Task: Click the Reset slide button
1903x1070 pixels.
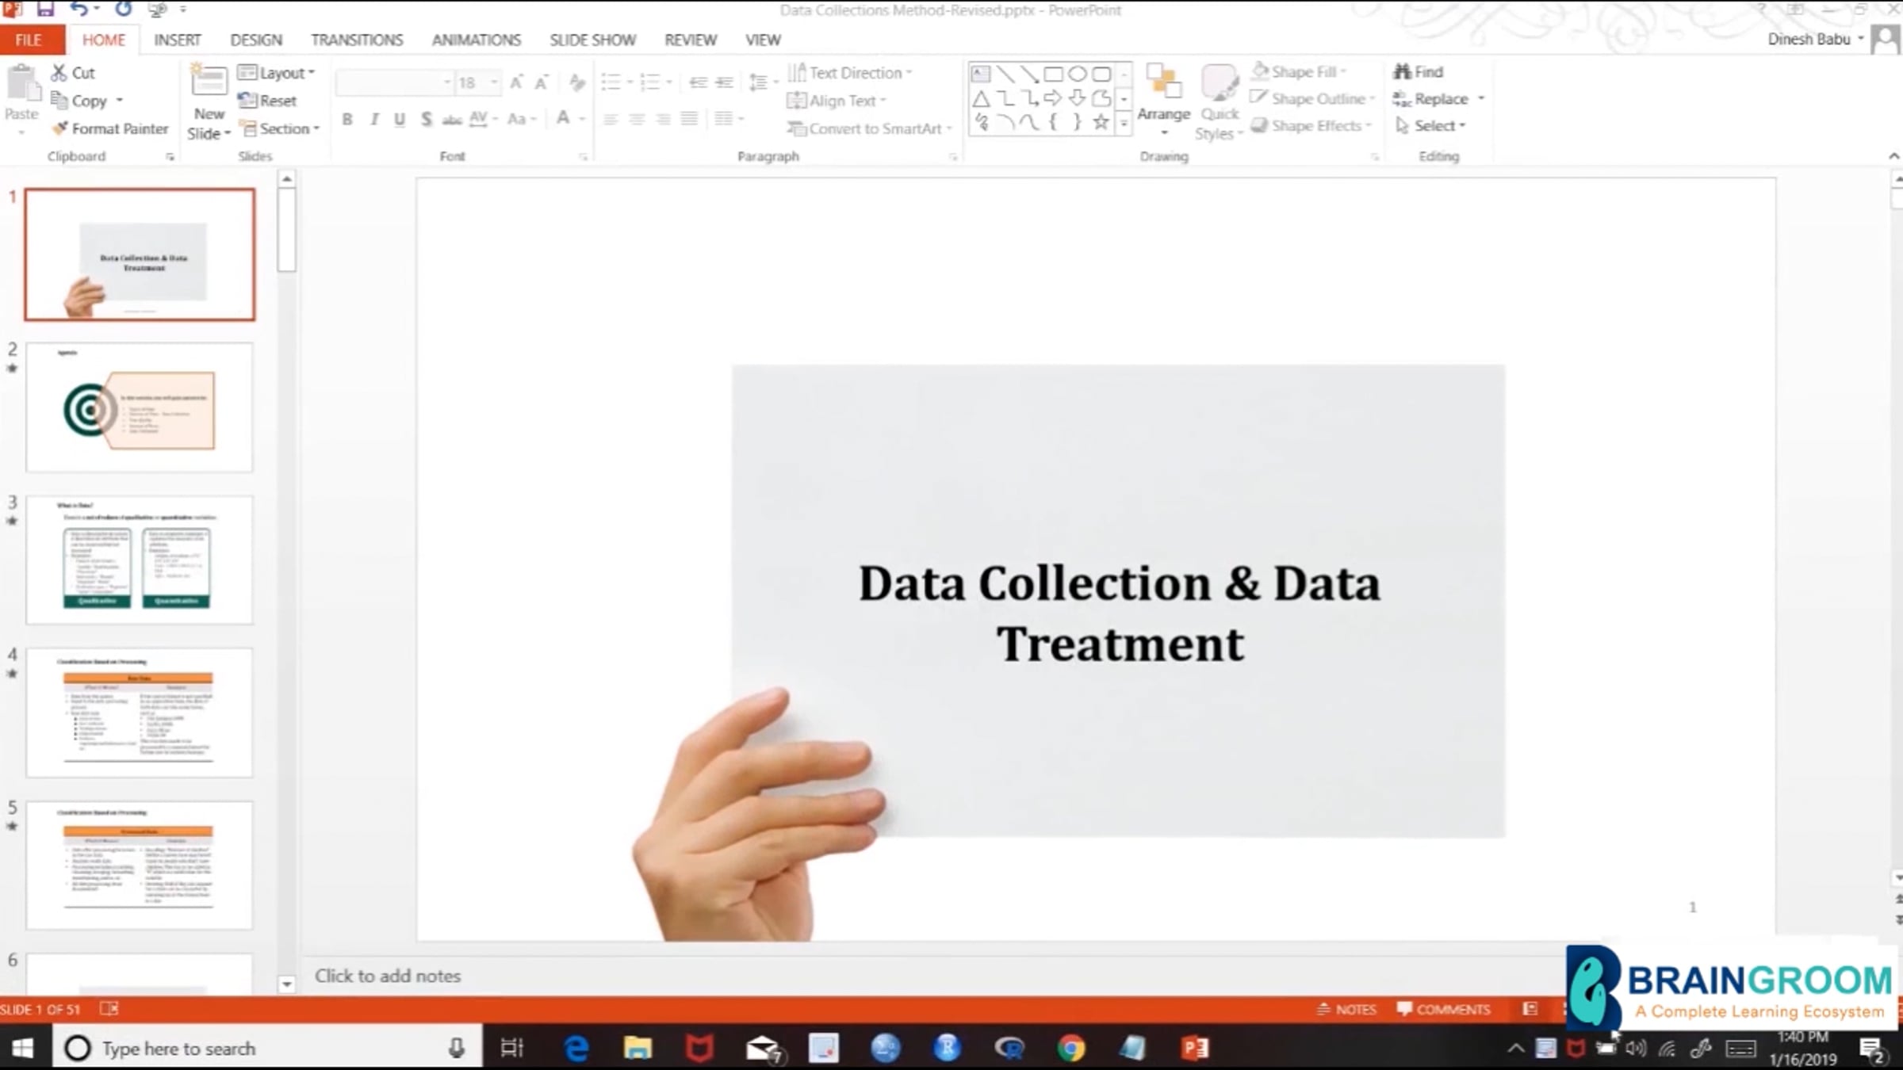Action: tap(267, 101)
